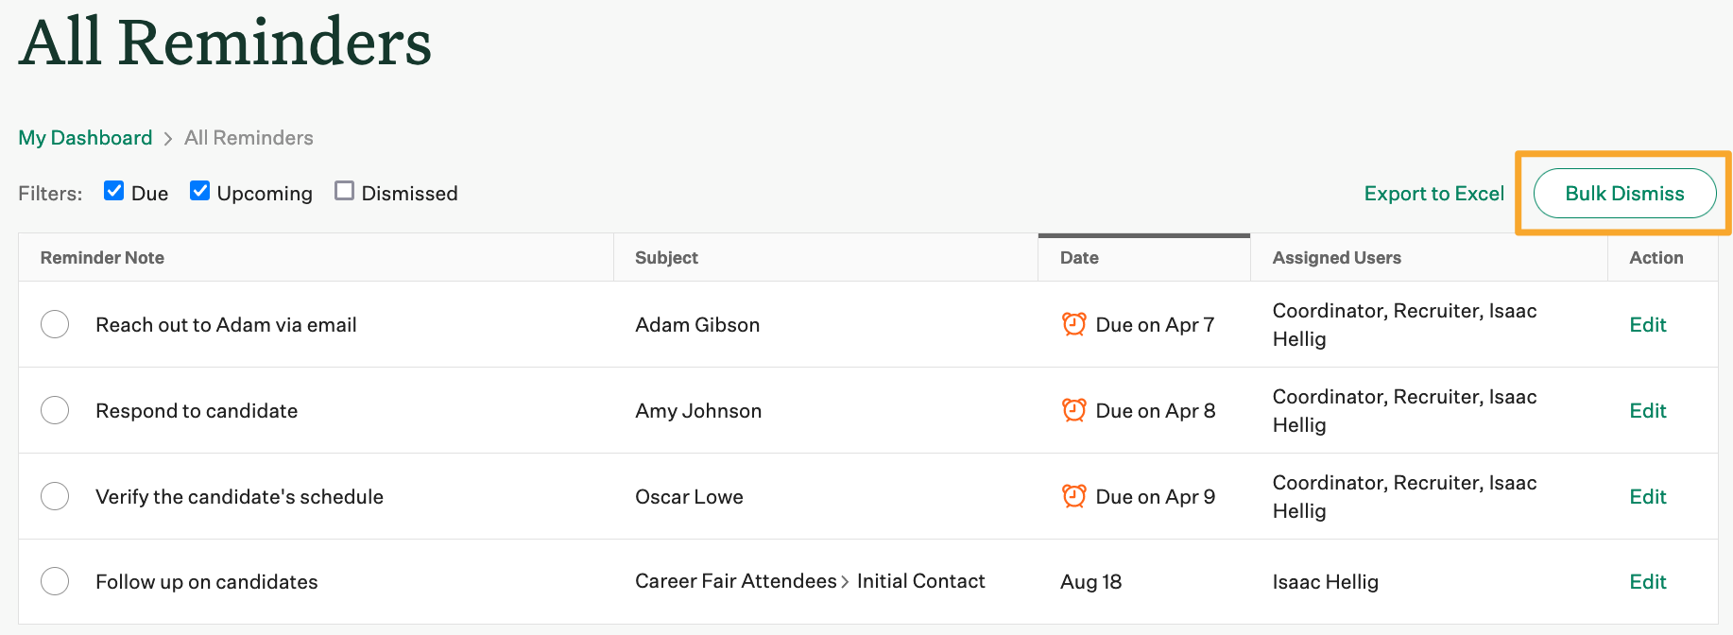The width and height of the screenshot is (1733, 635).
Task: Click the alarm clock icon on Amy Johnson's reminder
Action: pyautogui.click(x=1073, y=410)
